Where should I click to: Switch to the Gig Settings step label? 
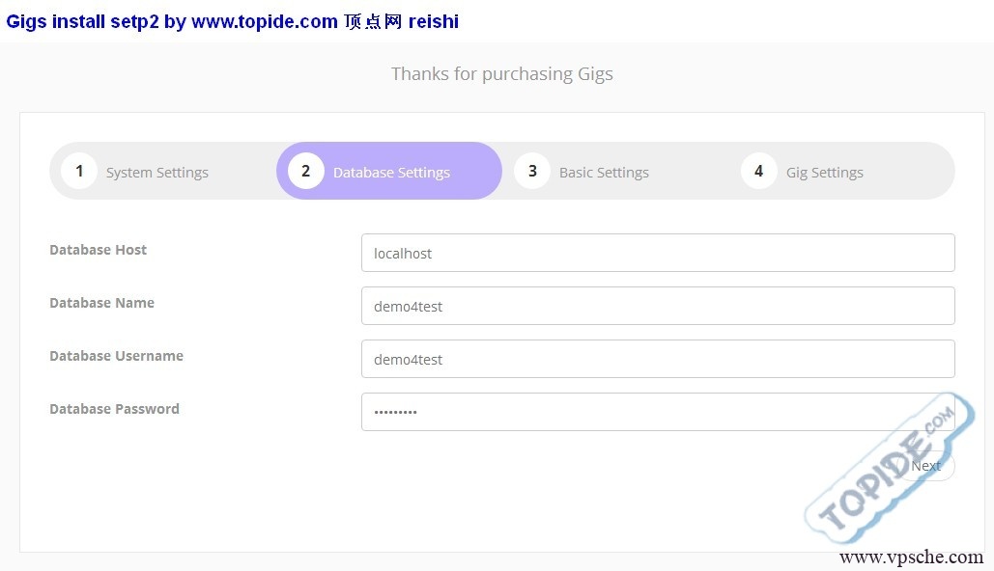pyautogui.click(x=824, y=173)
